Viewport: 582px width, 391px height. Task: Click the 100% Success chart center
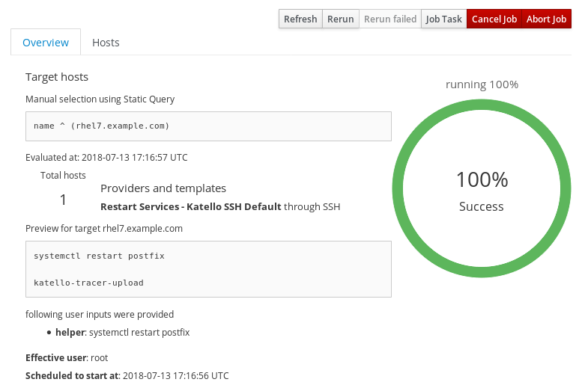click(x=482, y=191)
